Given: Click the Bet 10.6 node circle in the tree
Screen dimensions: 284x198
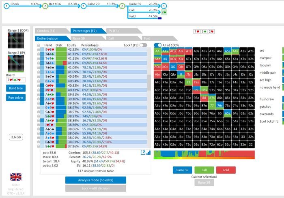Looking at the screenshot, I should point(45,6).
